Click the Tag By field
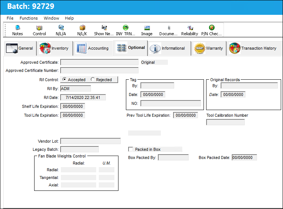This screenshot has width=283, height=209. pyautogui.click(x=157, y=86)
